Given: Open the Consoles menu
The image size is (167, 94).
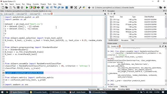Looking at the screenshot, I should pos(36,4).
